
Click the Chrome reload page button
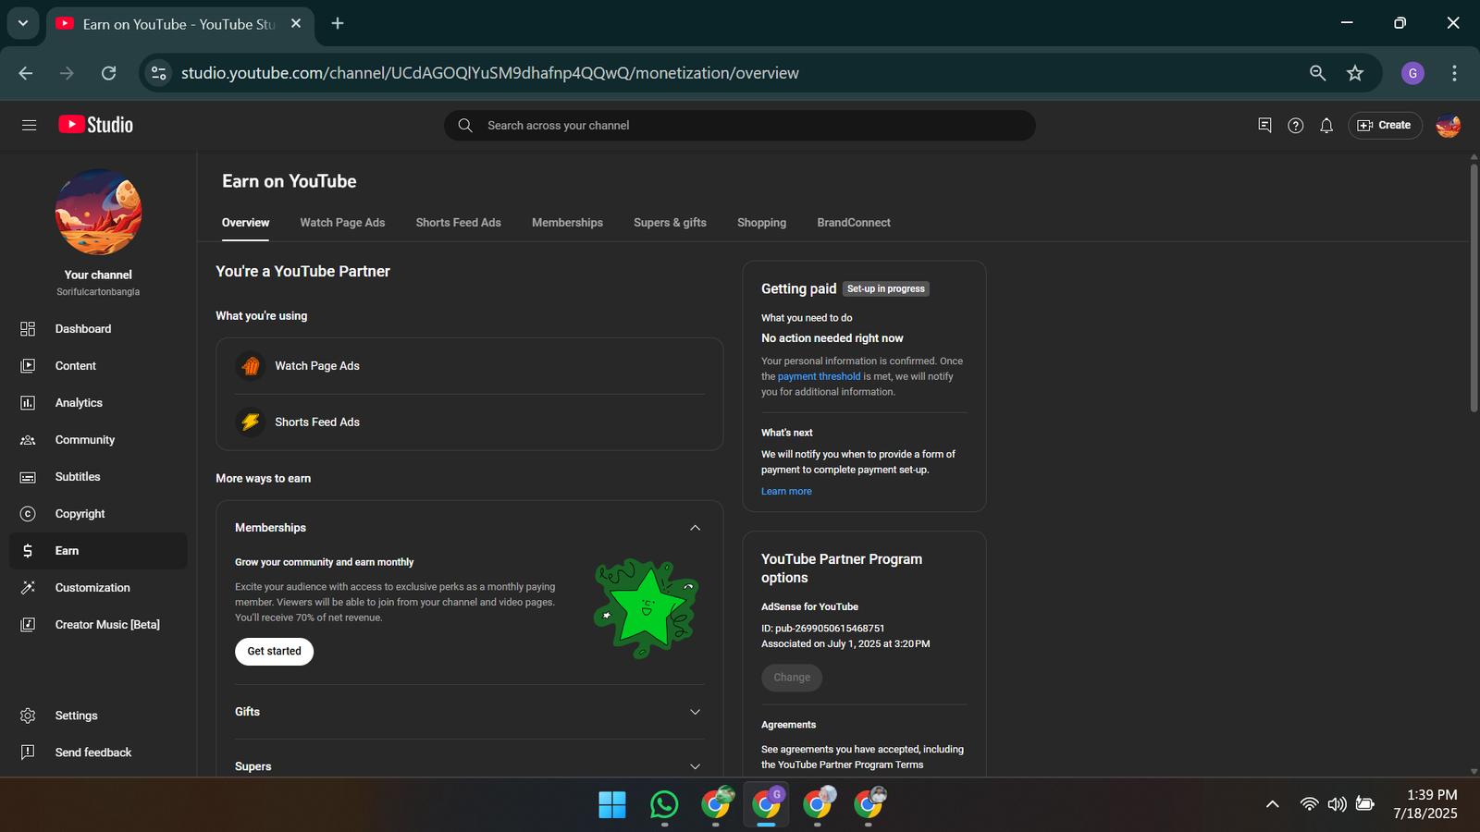point(108,73)
